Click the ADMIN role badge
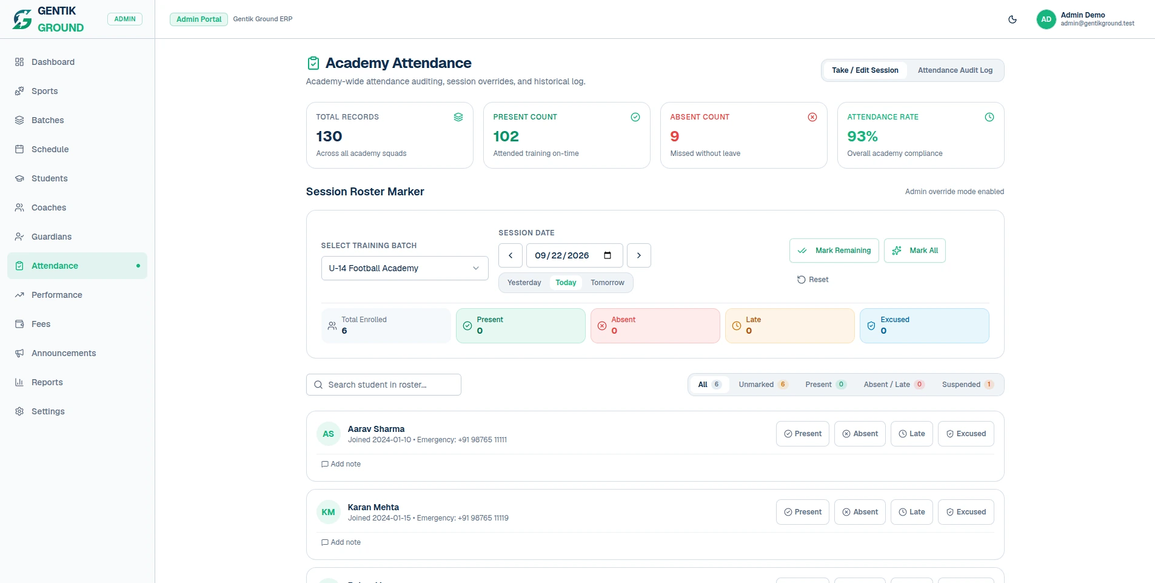This screenshot has width=1155, height=583. coord(125,19)
